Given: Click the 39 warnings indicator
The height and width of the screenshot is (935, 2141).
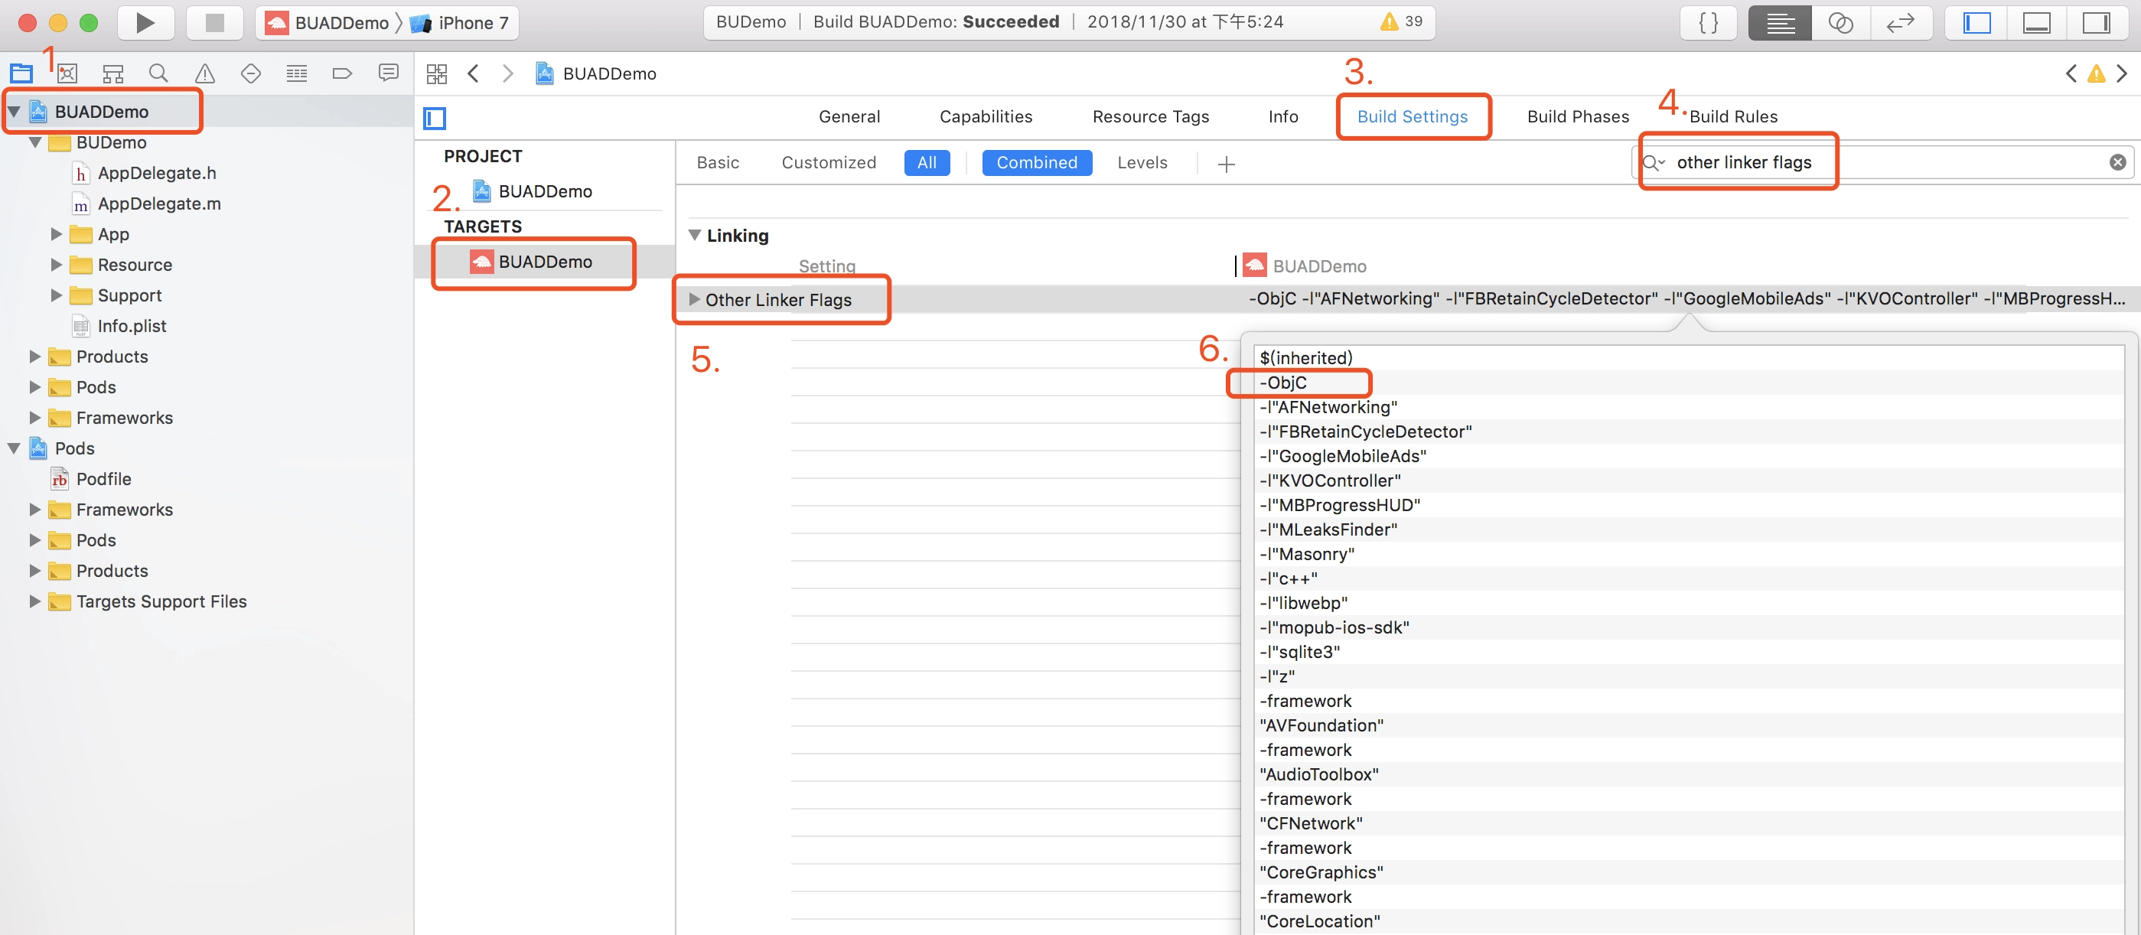Looking at the screenshot, I should pyautogui.click(x=1401, y=21).
